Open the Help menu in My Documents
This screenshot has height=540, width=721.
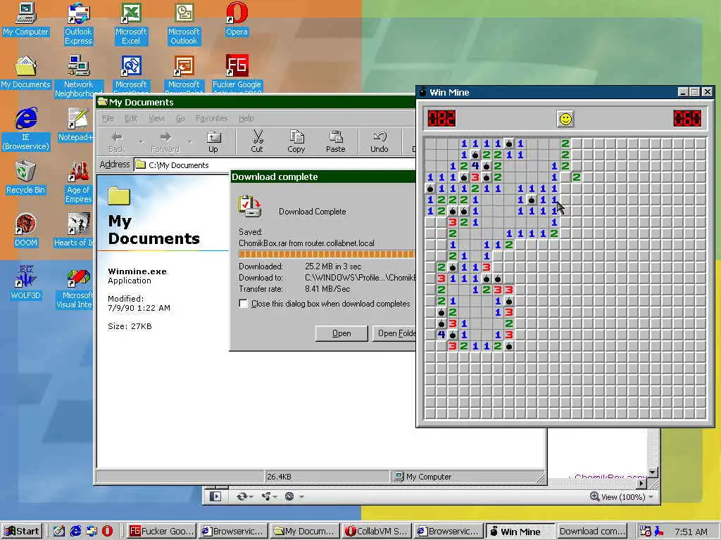point(246,118)
